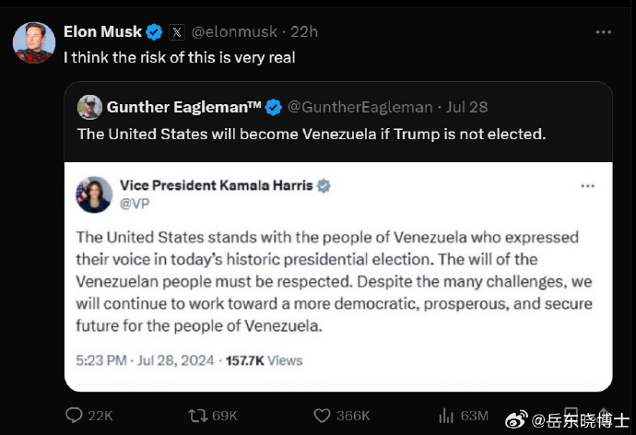Open the @GuntherEagleman handle
Image resolution: width=636 pixels, height=435 pixels.
[360, 107]
